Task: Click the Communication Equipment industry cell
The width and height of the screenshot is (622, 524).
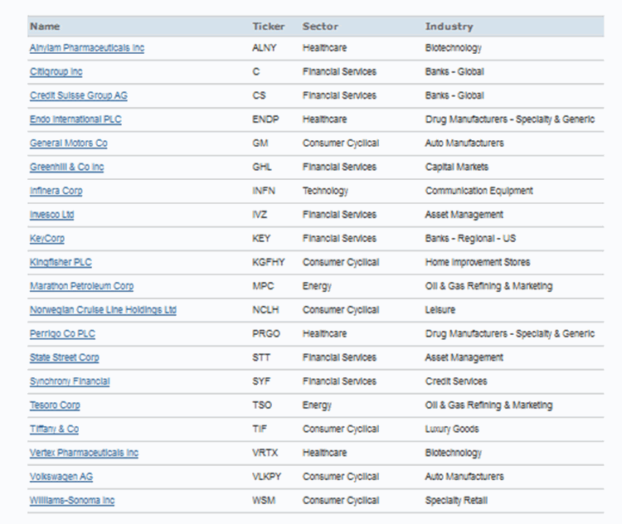Action: point(479,191)
